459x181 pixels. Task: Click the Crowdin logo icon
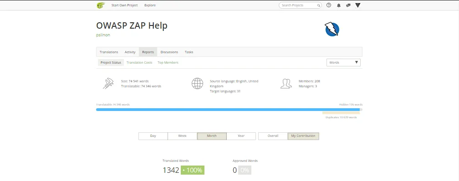point(101,5)
